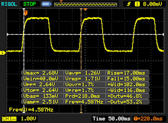Click the Vovr=1.7% measurement
This screenshot has height=123, width=168.
pyautogui.click(x=80, y=84)
